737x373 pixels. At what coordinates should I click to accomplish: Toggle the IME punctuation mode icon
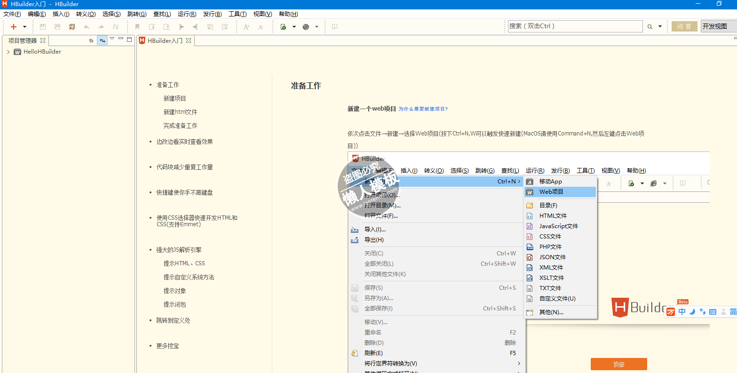[x=703, y=311]
